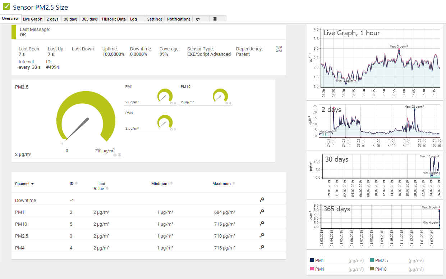Image resolution: width=446 pixels, height=279 pixels.
Task: Open the 365 days chart thumbnail
Action: [375, 225]
